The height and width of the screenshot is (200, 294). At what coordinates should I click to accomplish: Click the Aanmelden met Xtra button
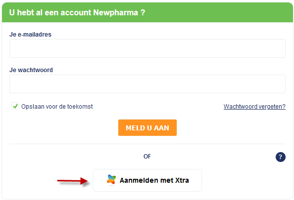point(147,180)
